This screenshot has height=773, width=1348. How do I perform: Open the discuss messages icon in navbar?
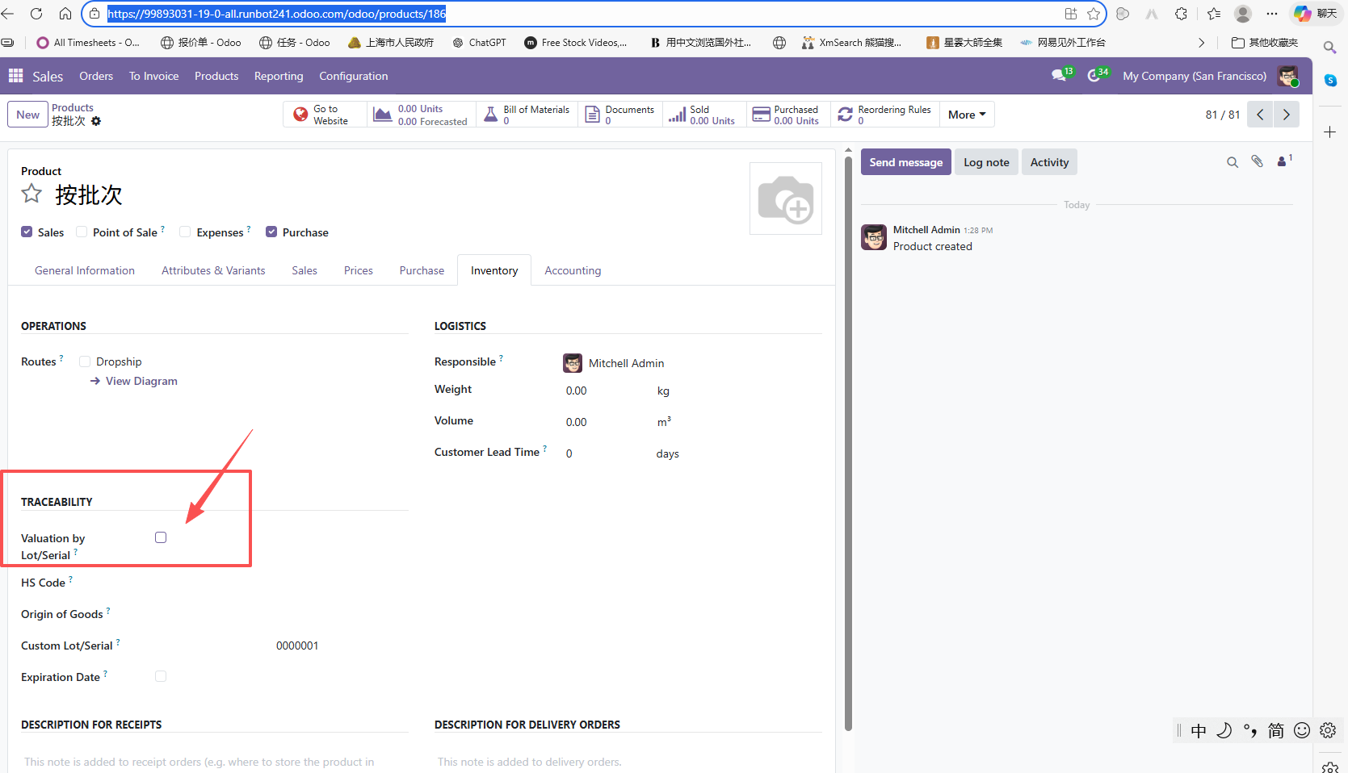point(1059,76)
